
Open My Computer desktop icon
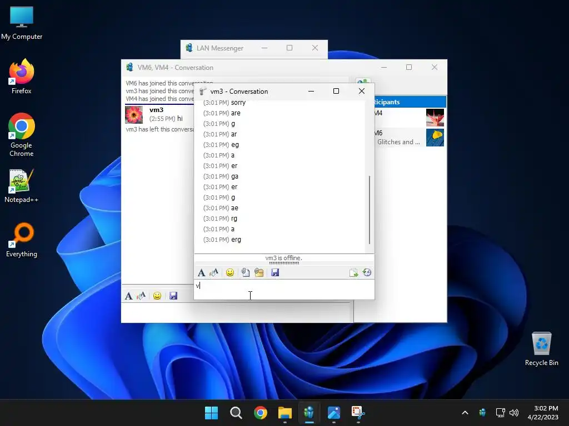click(22, 23)
